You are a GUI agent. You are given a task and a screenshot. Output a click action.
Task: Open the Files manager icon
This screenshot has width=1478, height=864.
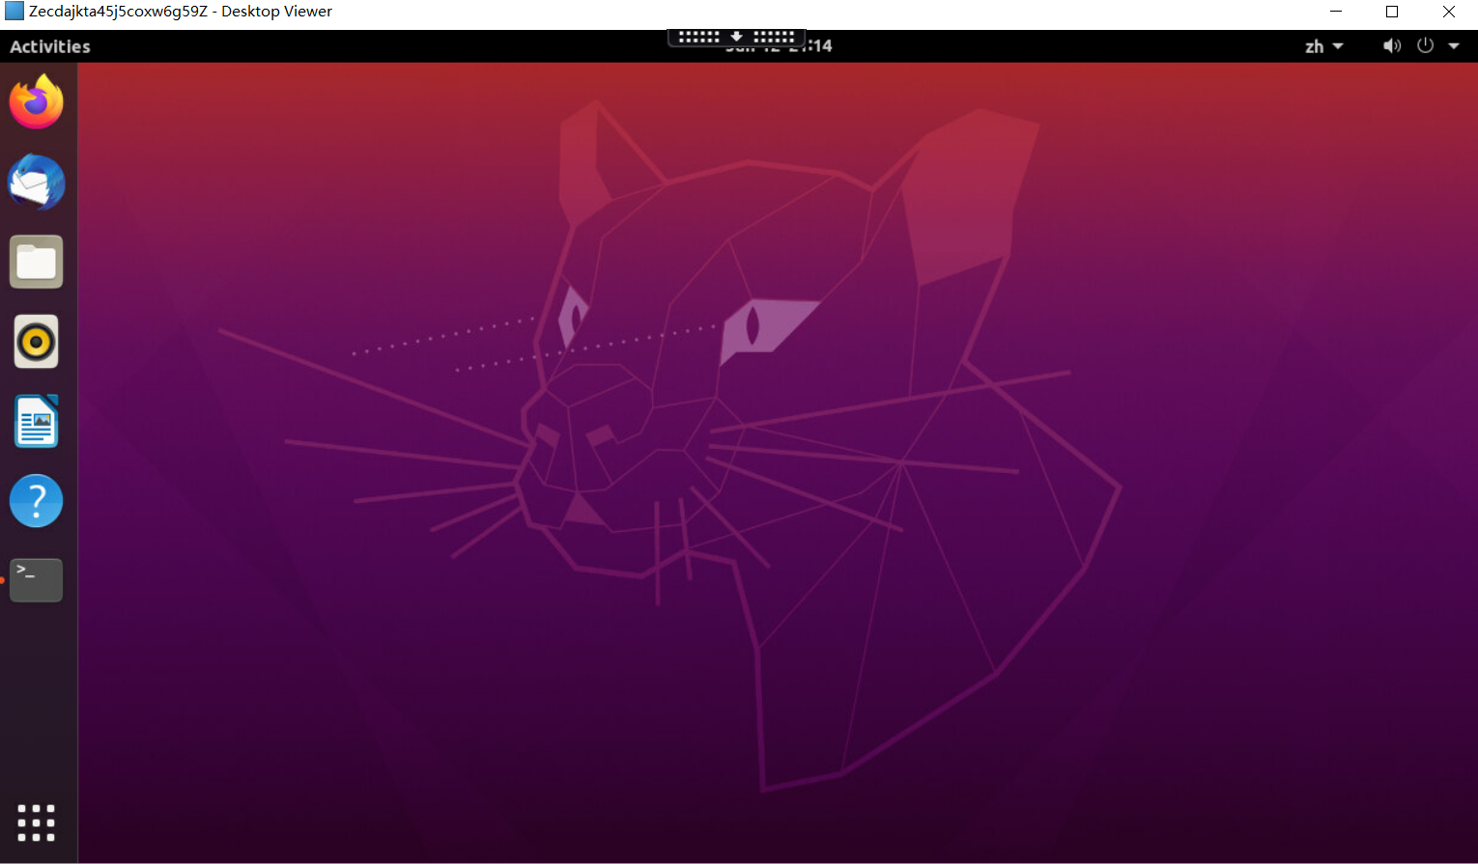click(x=37, y=262)
